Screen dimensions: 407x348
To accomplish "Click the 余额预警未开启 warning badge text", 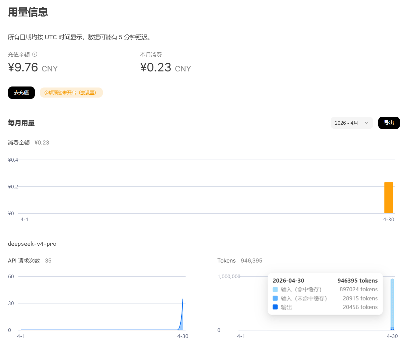I will pos(60,93).
